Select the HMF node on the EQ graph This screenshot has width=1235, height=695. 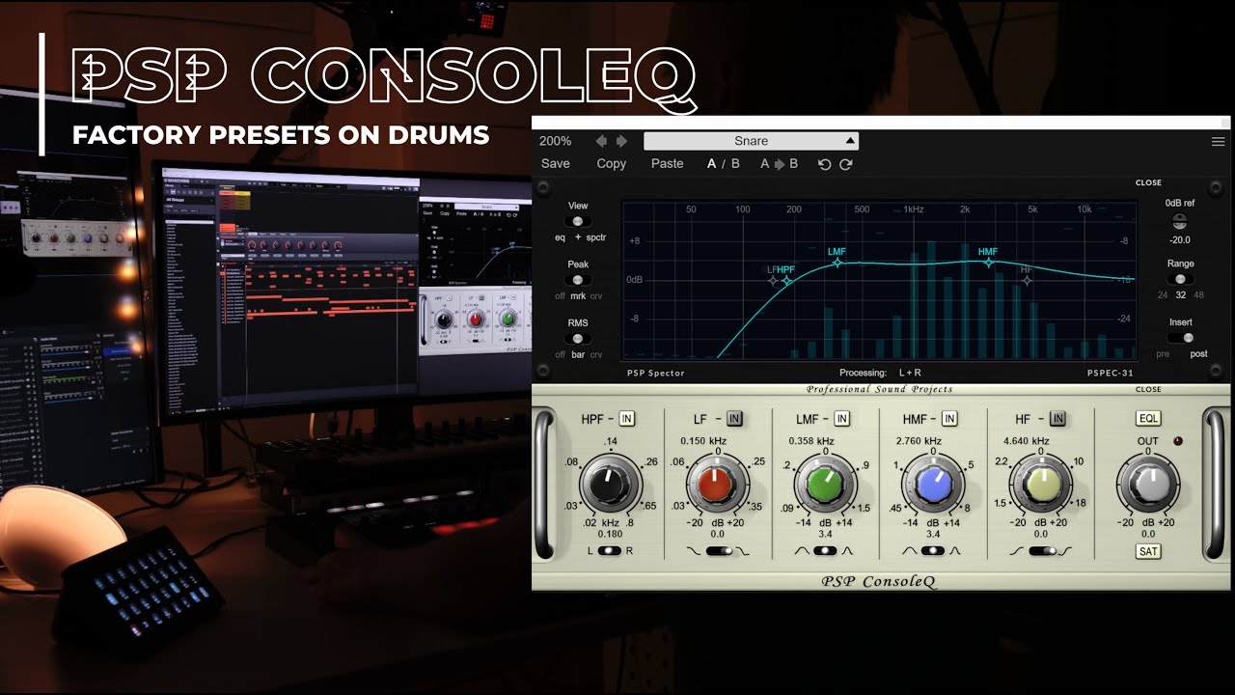[988, 263]
